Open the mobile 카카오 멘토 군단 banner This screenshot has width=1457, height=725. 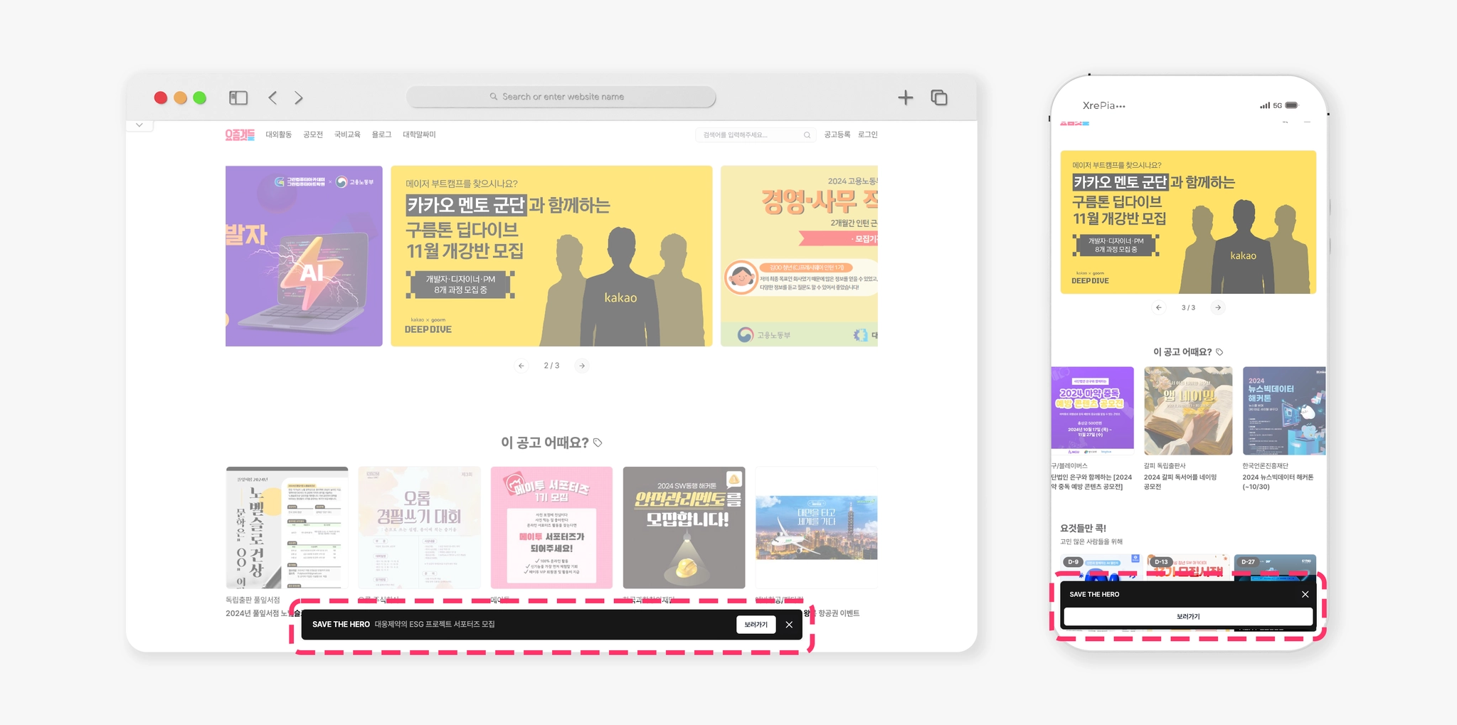click(x=1188, y=222)
